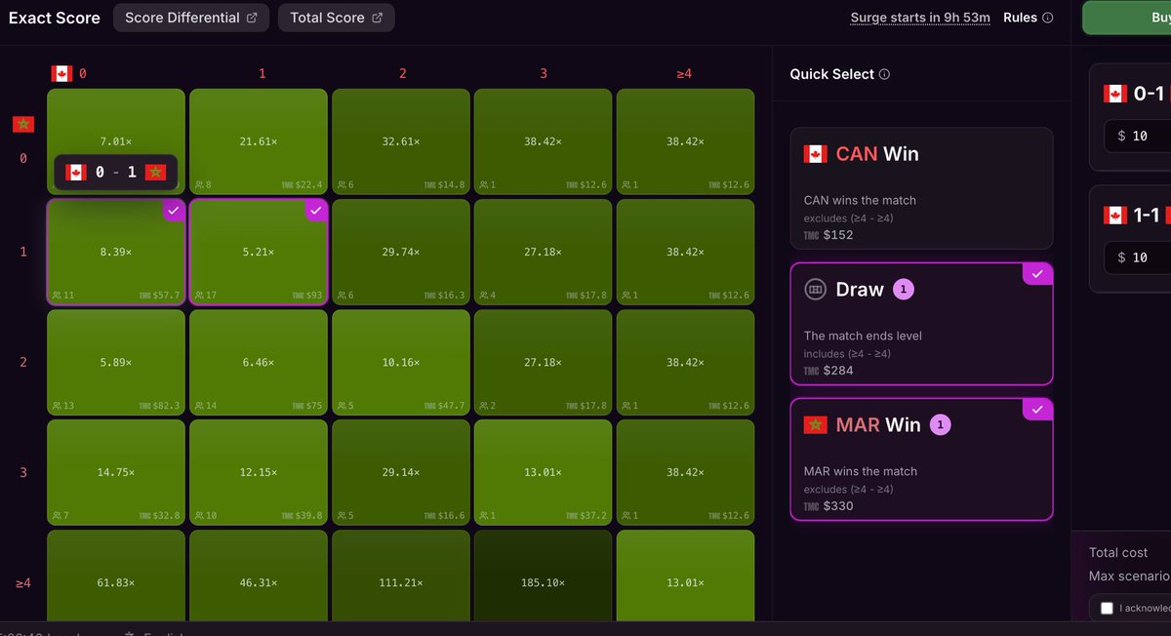Image resolution: width=1171 pixels, height=636 pixels.
Task: Click the ≥4 column header
Action: 684,73
